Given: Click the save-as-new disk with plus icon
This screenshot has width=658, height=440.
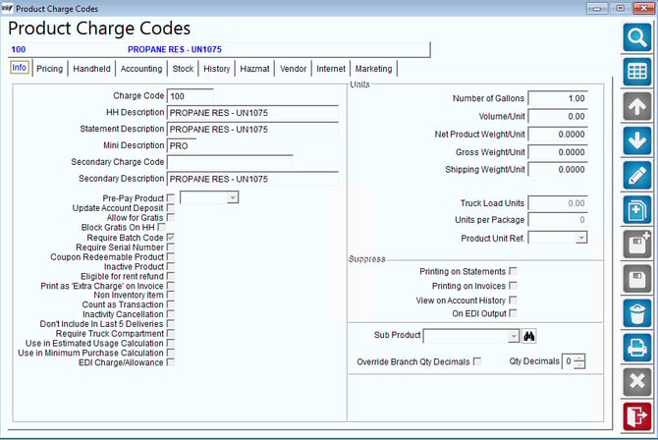Looking at the screenshot, I should coord(637,244).
